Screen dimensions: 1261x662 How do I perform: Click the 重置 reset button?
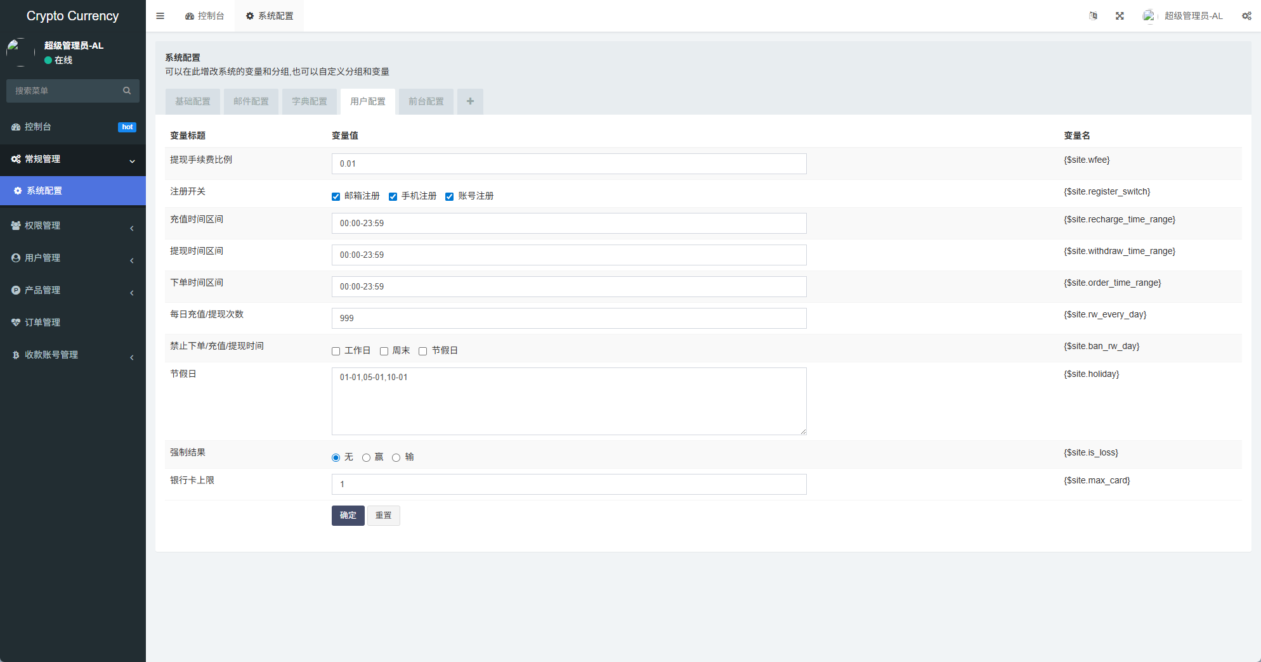click(383, 515)
